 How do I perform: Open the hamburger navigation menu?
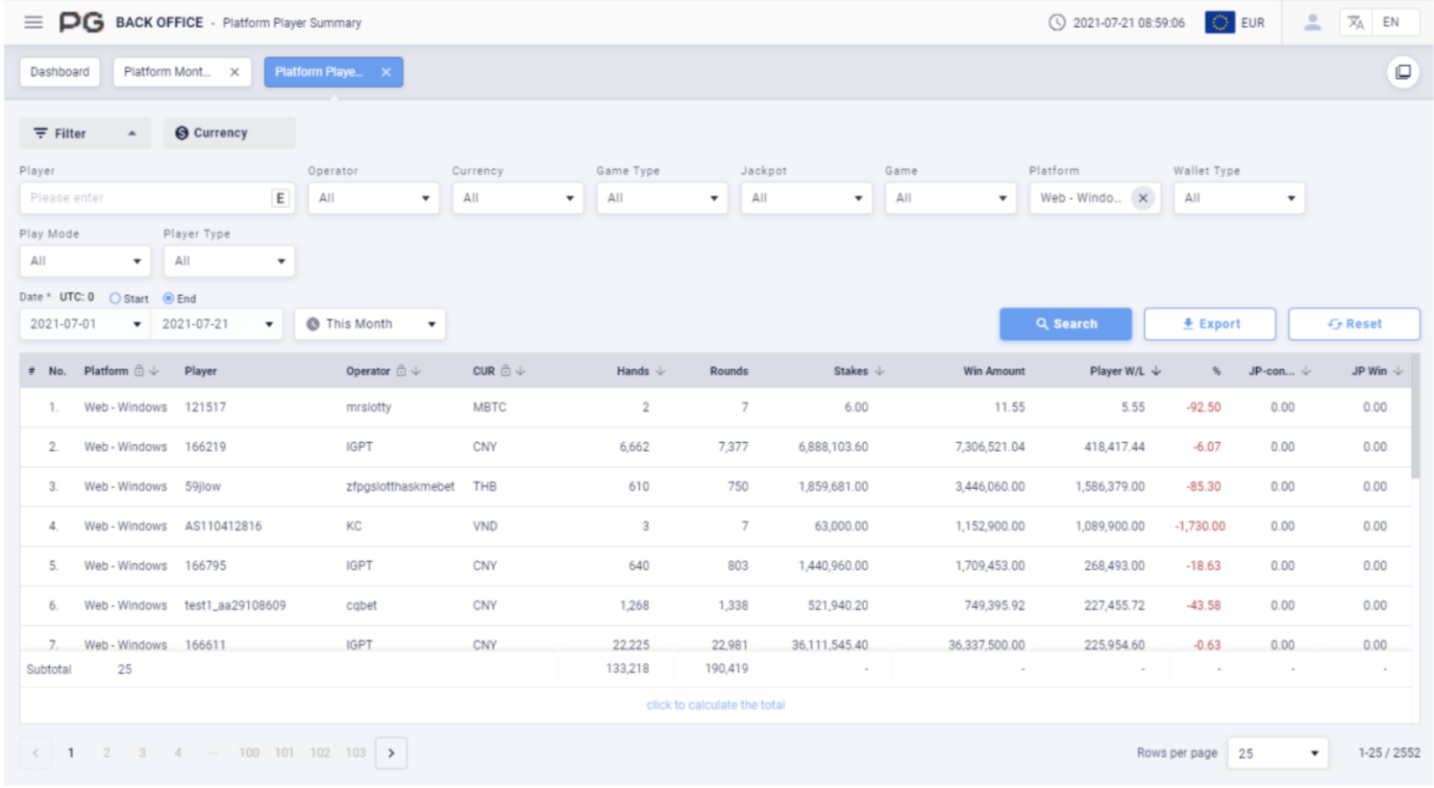(x=34, y=22)
